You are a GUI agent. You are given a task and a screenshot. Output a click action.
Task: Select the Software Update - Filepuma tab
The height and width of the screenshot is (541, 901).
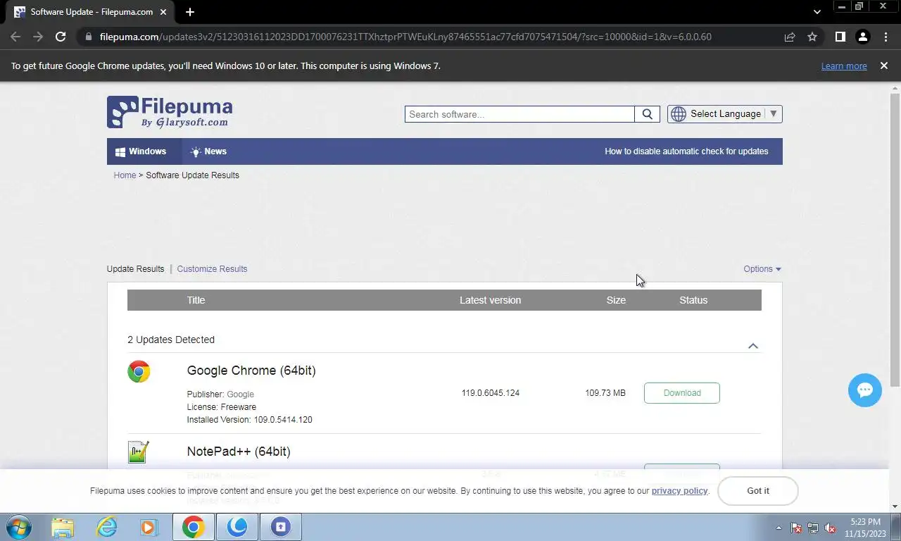coord(92,12)
